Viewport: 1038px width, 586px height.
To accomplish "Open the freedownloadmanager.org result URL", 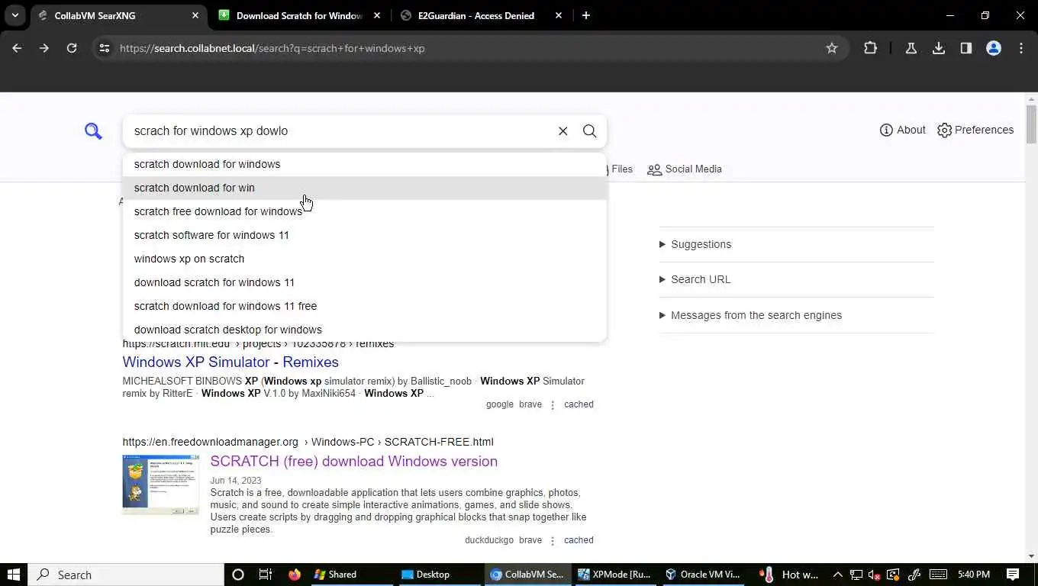I will coord(308,442).
